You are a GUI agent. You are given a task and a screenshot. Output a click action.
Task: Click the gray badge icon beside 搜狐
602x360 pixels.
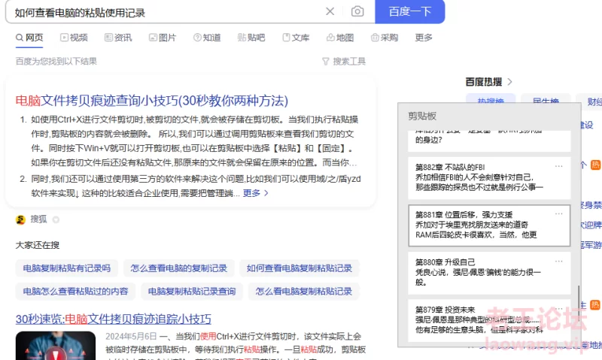56,219
